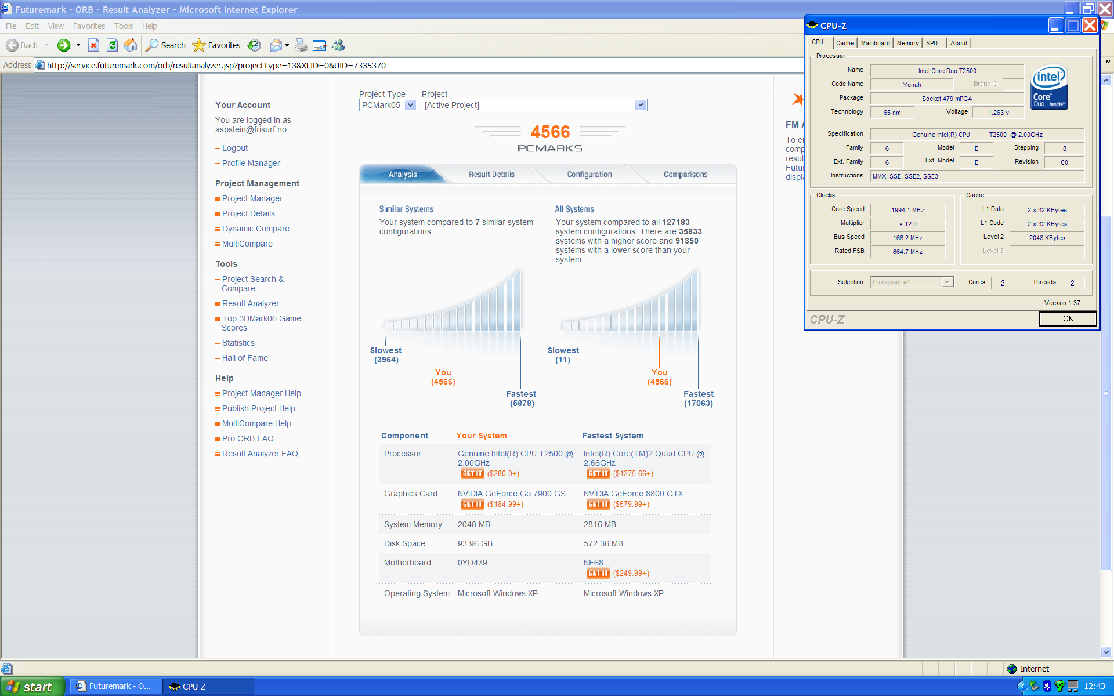The image size is (1114, 696).
Task: Open Mail envelope toolbar icon
Action: point(276,45)
